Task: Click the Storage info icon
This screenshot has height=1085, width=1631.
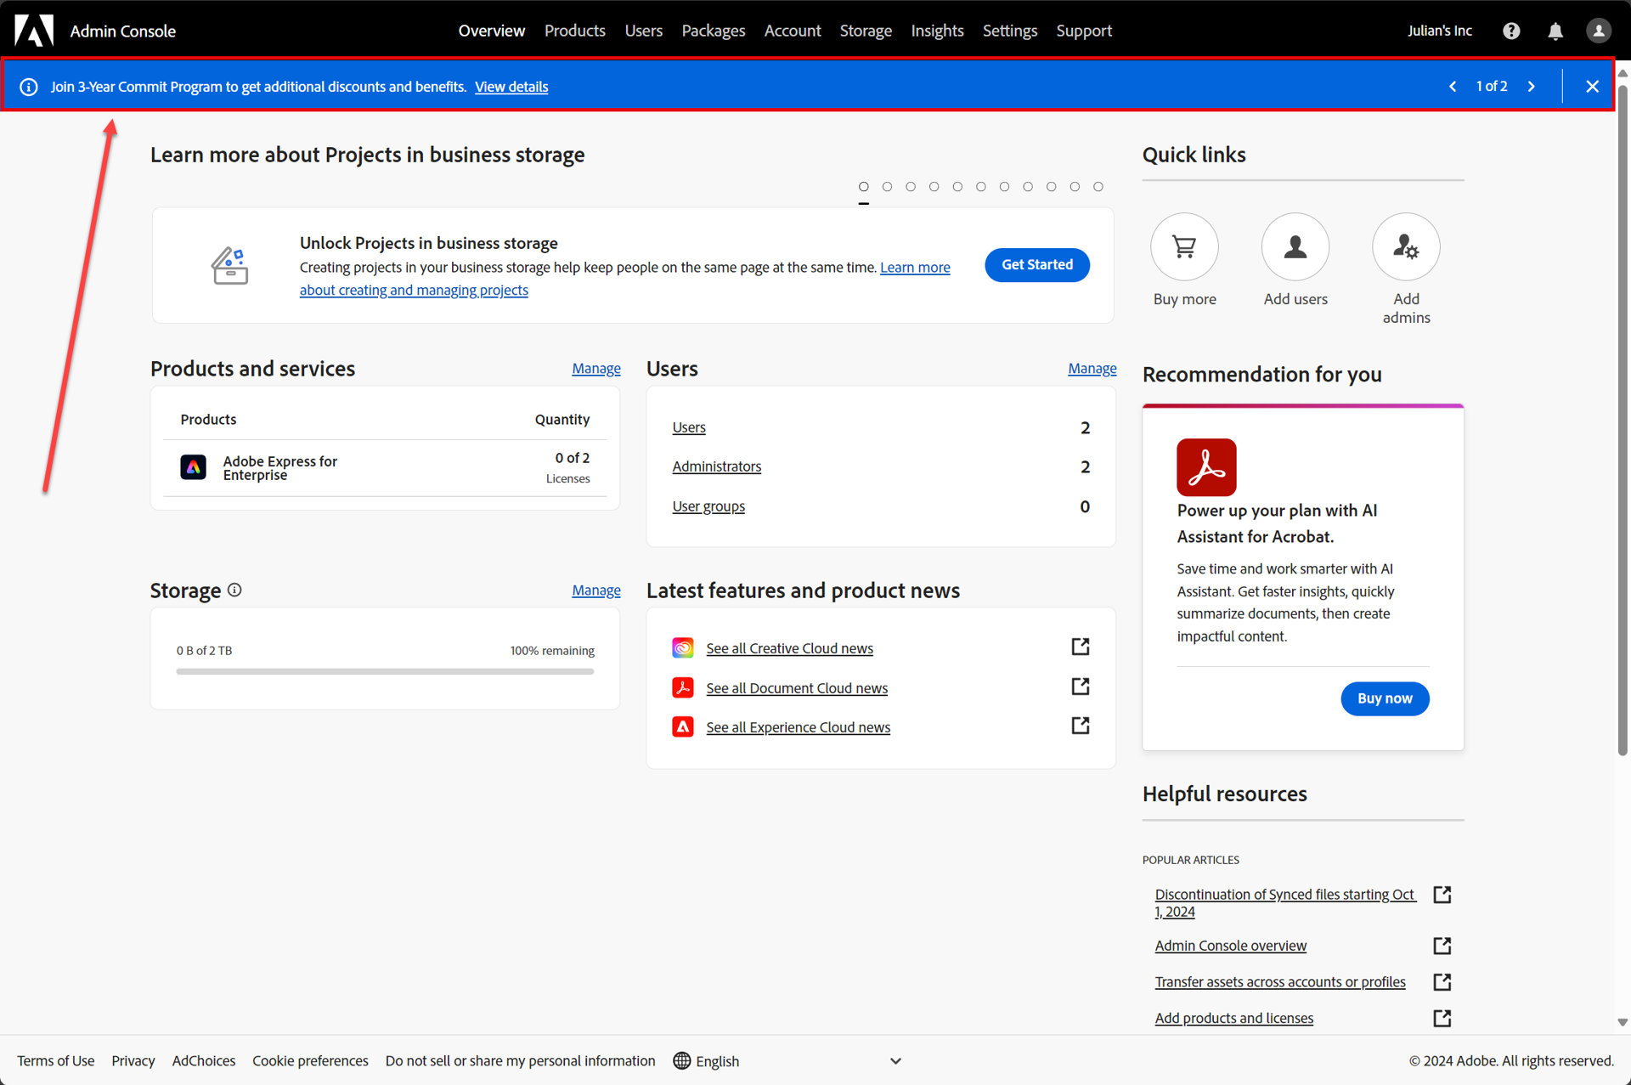Action: tap(235, 590)
